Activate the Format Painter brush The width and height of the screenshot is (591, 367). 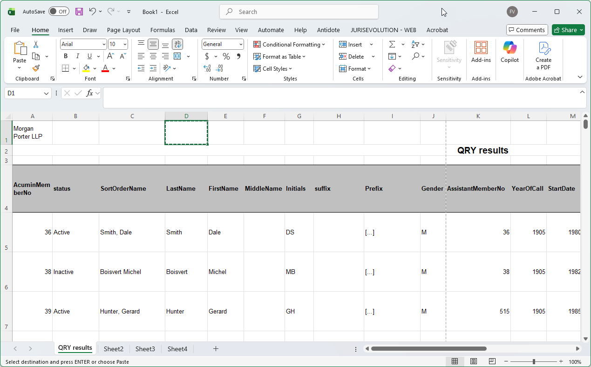(36, 68)
